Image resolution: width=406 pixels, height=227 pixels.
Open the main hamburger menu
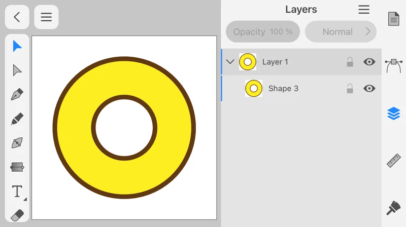[46, 17]
